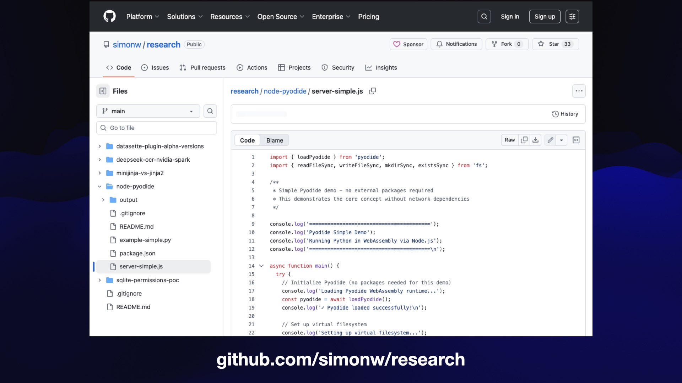Open the Pull requests tab
This screenshot has height=383, width=682.
(x=203, y=68)
